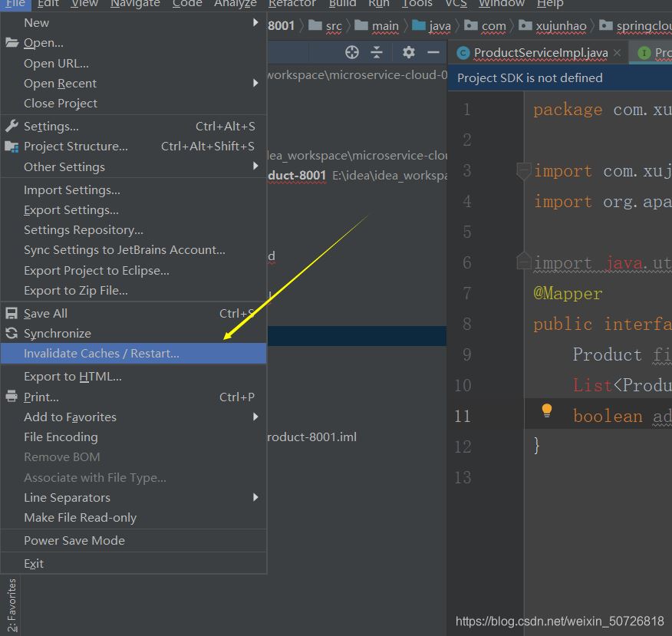Screen dimensions: 672x636
Task: Click the com package icon in breadcrumb
Action: coord(471,26)
